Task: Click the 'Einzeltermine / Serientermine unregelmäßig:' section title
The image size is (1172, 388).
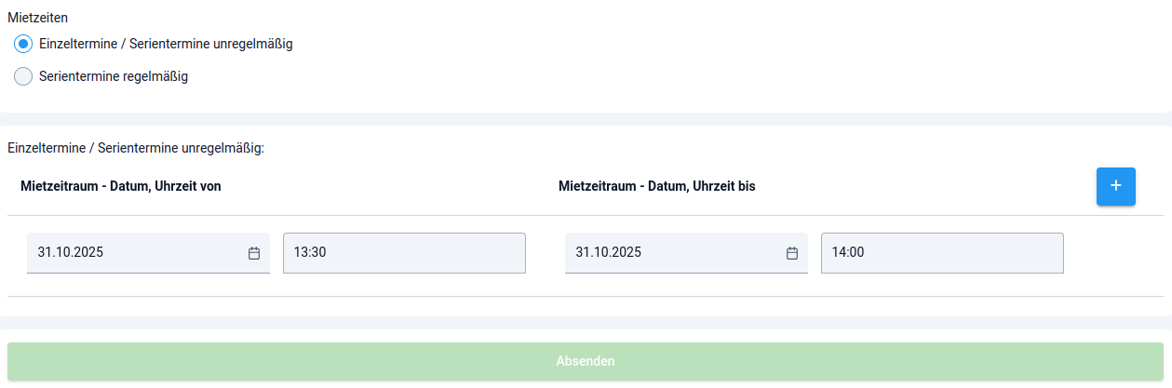Action: tap(136, 148)
